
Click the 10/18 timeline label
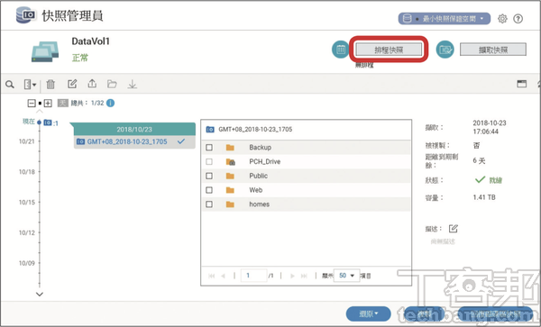[x=27, y=171]
